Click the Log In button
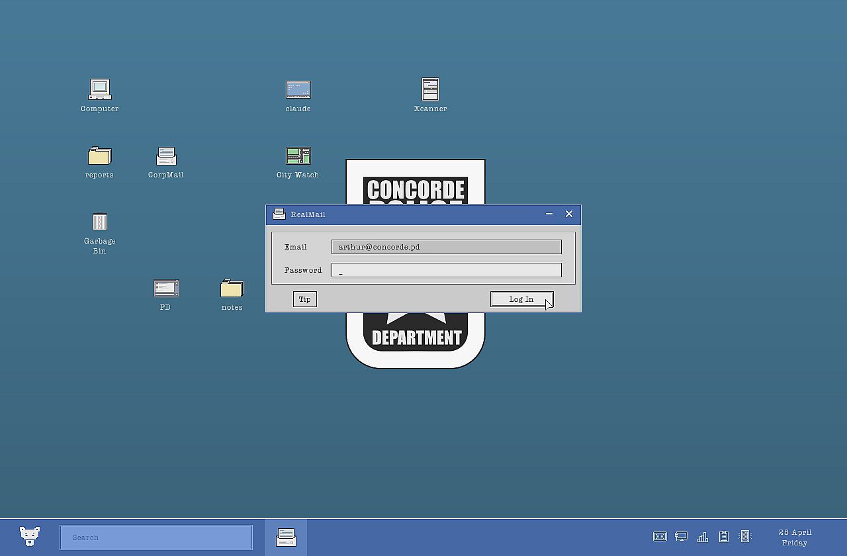This screenshot has width=847, height=556. pos(521,299)
